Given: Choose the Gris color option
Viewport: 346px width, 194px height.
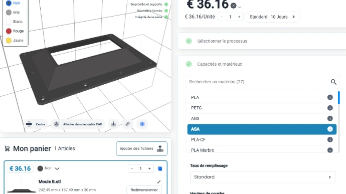Looking at the screenshot, I should click(9, 13).
